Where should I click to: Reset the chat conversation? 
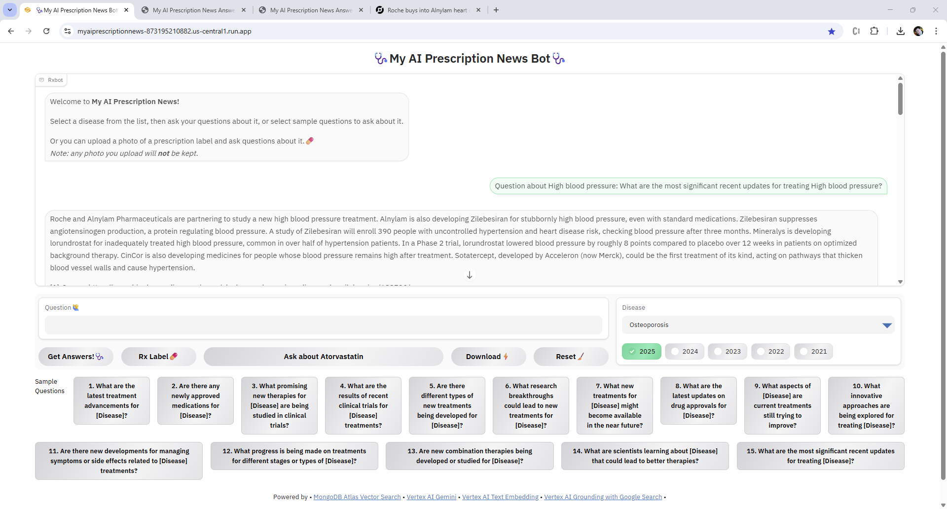coord(571,357)
